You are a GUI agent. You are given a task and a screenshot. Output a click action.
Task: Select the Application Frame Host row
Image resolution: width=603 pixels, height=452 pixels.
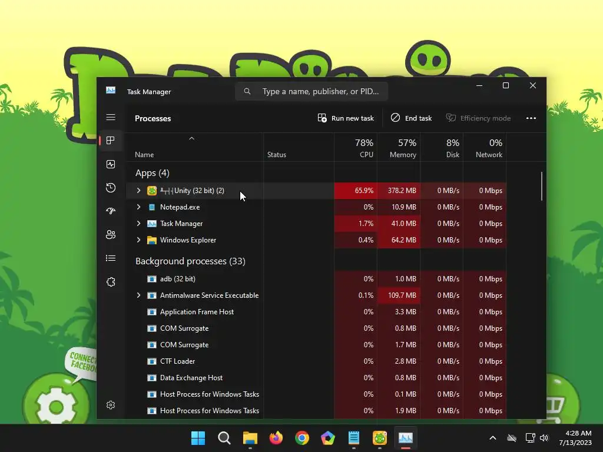[x=316, y=312]
